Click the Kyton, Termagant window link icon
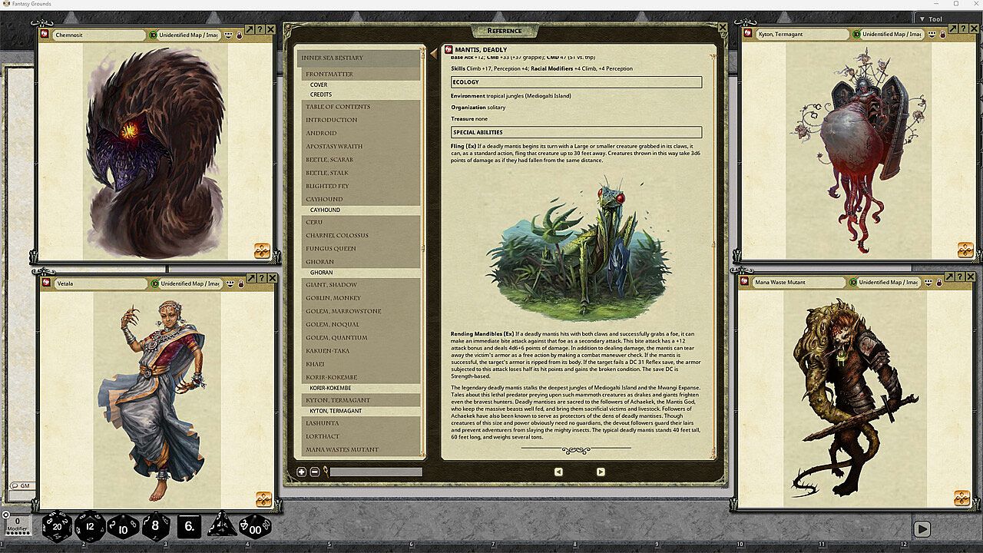Screen dimensions: 983x553 (x=746, y=35)
